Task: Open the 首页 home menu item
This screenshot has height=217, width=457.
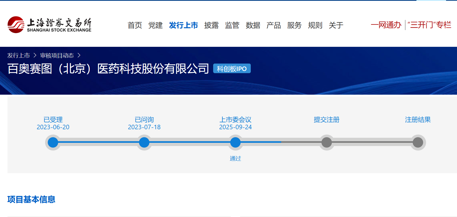Action: pos(135,25)
